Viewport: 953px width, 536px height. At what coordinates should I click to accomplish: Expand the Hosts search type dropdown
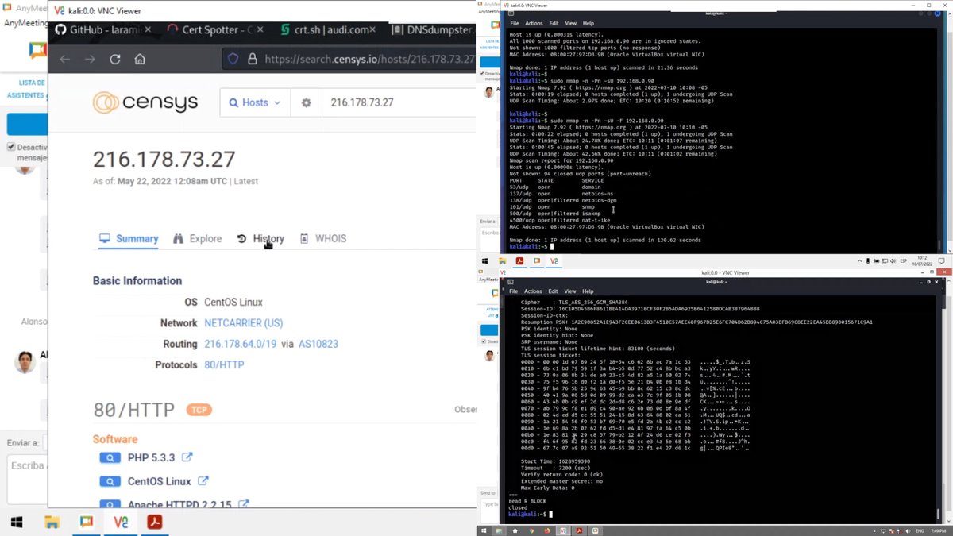click(x=255, y=102)
